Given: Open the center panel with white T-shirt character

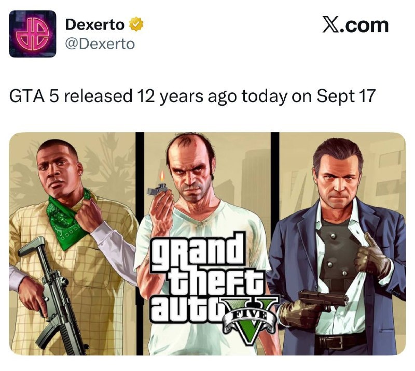Looking at the screenshot, I should [207, 244].
